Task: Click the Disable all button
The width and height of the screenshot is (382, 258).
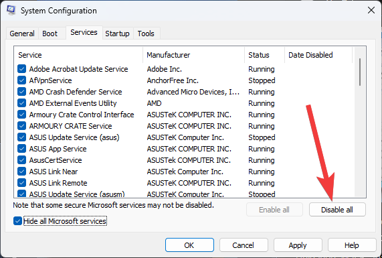Action: tap(337, 210)
